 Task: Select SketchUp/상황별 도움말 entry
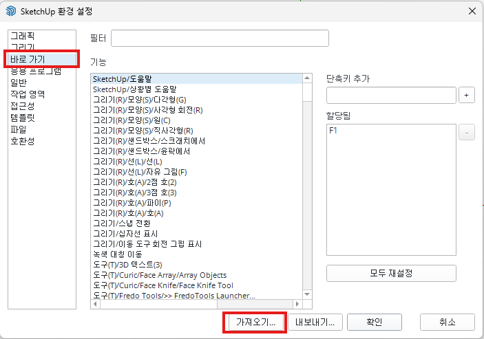[197, 89]
